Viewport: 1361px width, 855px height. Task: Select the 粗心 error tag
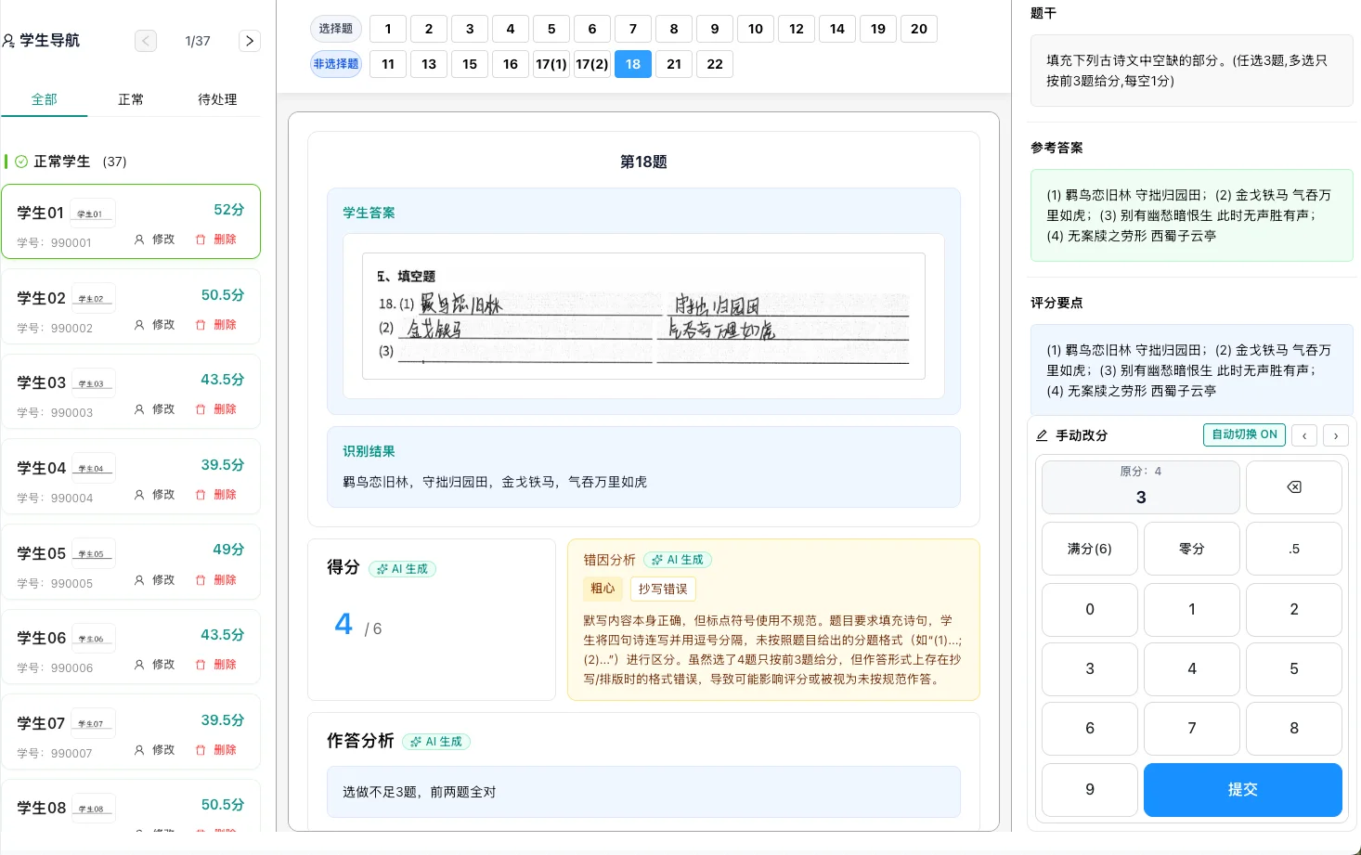603,589
